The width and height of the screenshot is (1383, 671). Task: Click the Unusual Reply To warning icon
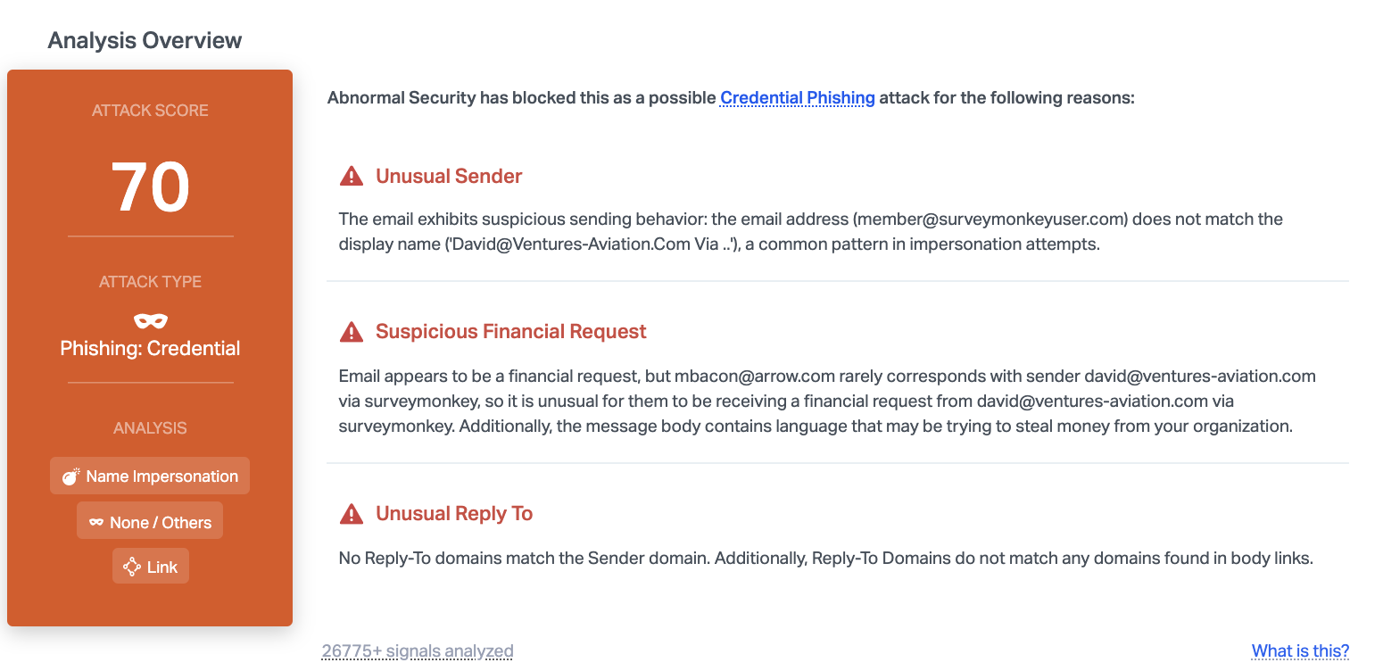(352, 514)
